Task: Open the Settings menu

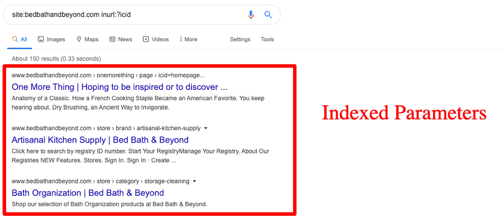Action: (x=240, y=39)
